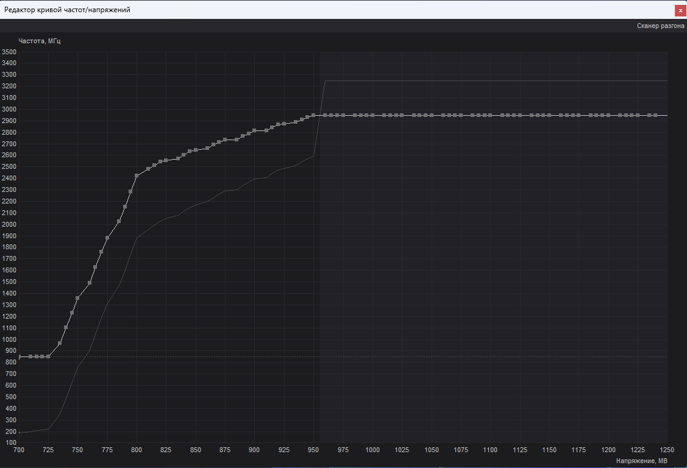The height and width of the screenshot is (468, 687).
Task: Select the curve point at 875 mV
Action: click(x=225, y=140)
